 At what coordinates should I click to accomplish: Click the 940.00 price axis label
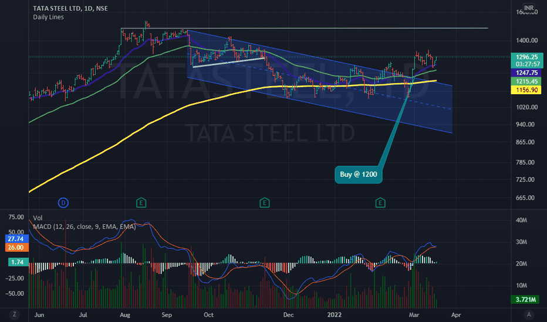point(525,124)
